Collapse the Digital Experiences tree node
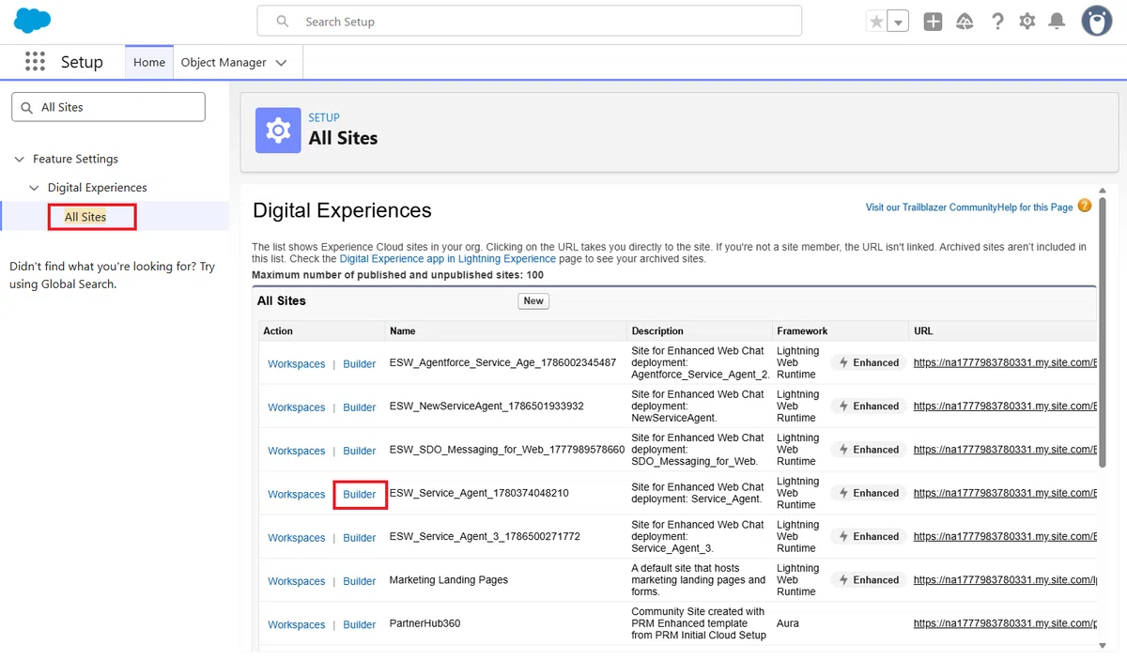Viewport: 1127px width, 660px height. tap(35, 188)
